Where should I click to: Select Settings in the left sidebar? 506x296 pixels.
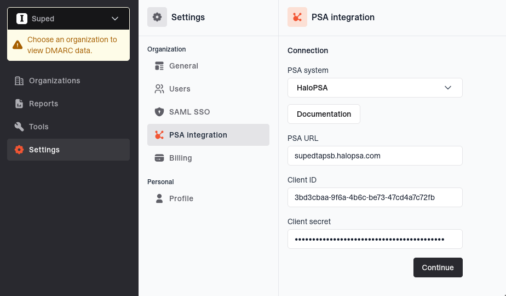(68, 150)
